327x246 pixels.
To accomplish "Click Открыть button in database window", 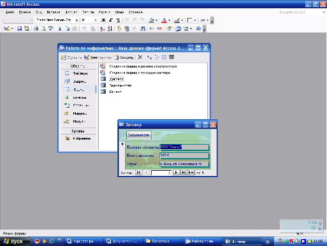I will tap(71, 57).
